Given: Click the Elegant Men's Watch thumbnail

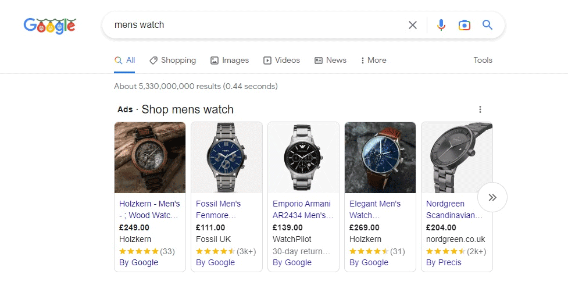Looking at the screenshot, I should 380,157.
